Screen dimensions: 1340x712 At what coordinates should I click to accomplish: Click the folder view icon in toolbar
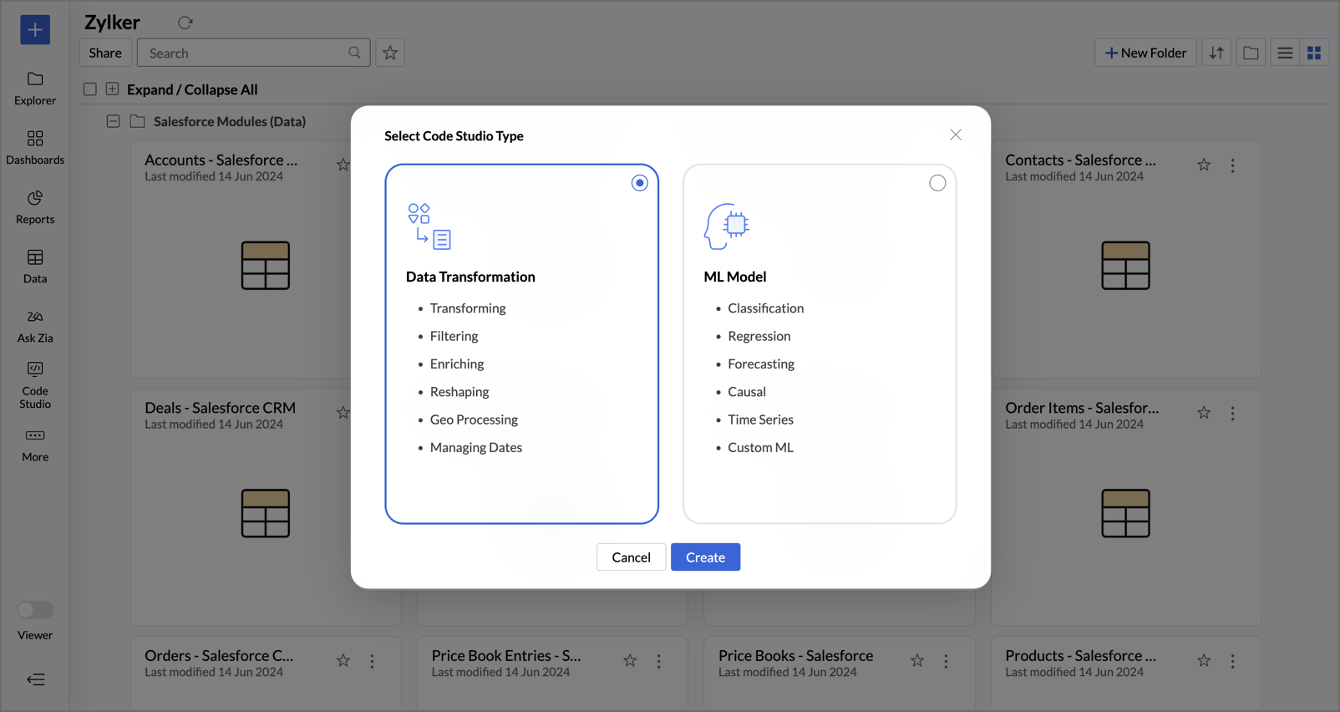click(x=1251, y=53)
